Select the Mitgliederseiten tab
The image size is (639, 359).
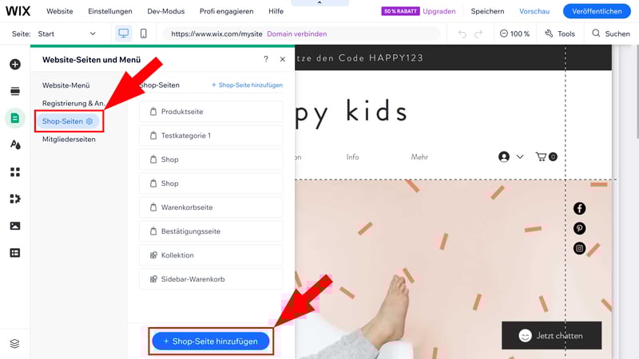(69, 139)
